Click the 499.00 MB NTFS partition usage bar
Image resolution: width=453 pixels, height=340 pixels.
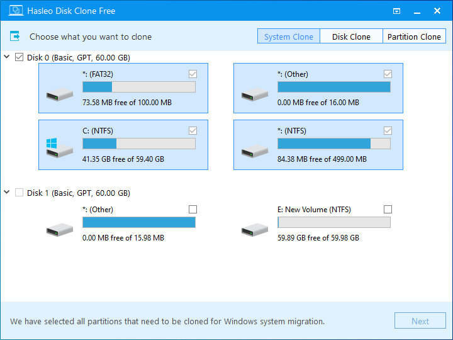pos(334,144)
